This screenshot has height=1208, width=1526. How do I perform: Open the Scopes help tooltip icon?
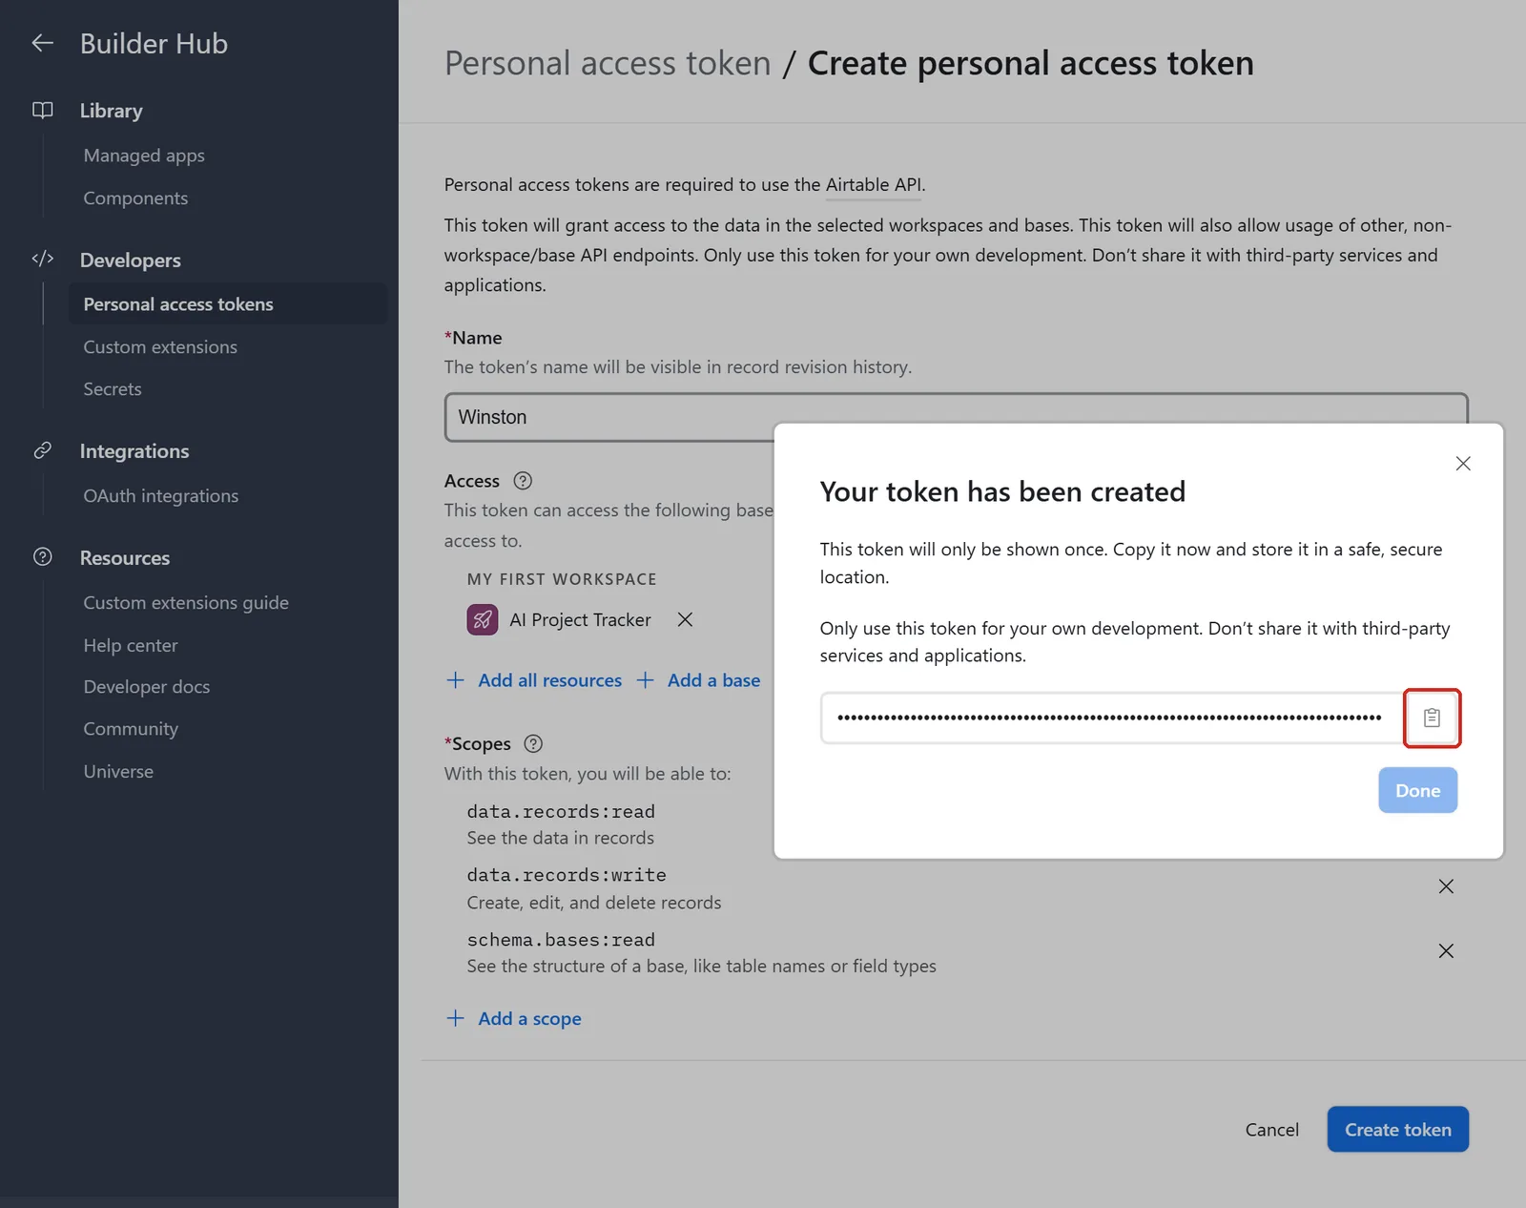534,743
